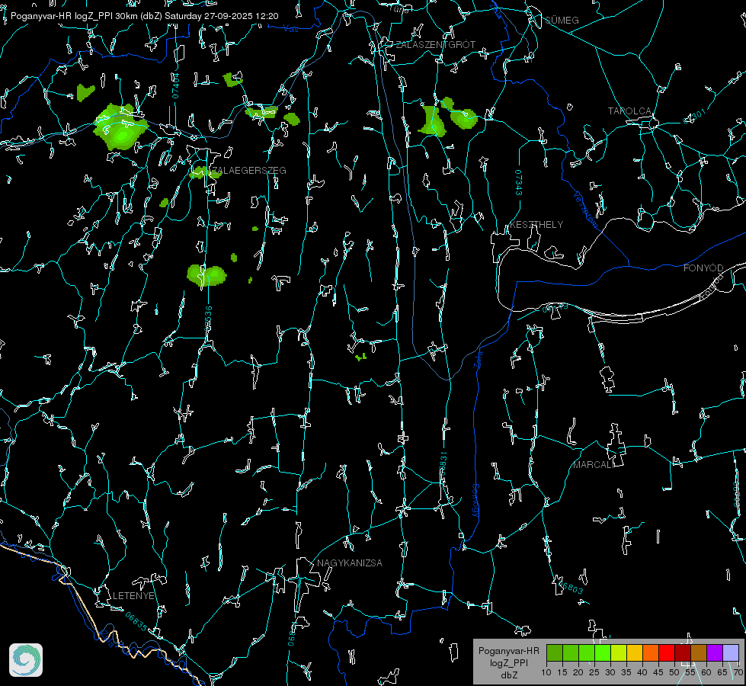Viewport: 746px width, 686px height.
Task: Click the radar echo pair south of Zalaszentgrót
Action: 448,117
